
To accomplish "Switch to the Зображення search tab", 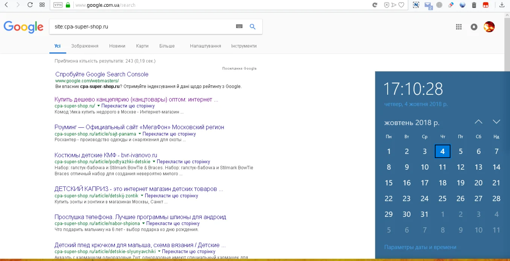I will click(x=85, y=46).
